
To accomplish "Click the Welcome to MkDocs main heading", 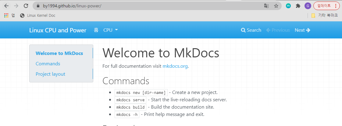I will click(161, 53).
